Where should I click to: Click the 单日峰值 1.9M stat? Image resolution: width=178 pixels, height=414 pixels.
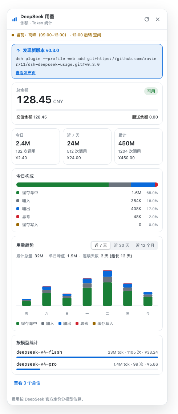click(x=63, y=256)
